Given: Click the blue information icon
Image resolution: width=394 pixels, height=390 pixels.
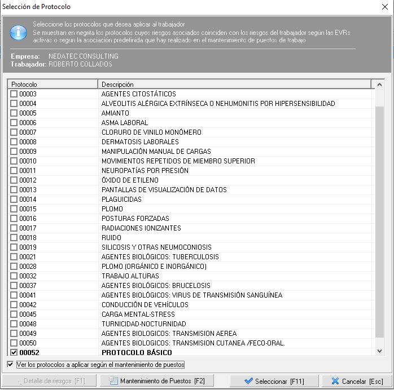Looking at the screenshot, I should (x=18, y=33).
